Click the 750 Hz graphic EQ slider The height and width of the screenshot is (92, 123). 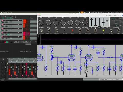coord(99,22)
